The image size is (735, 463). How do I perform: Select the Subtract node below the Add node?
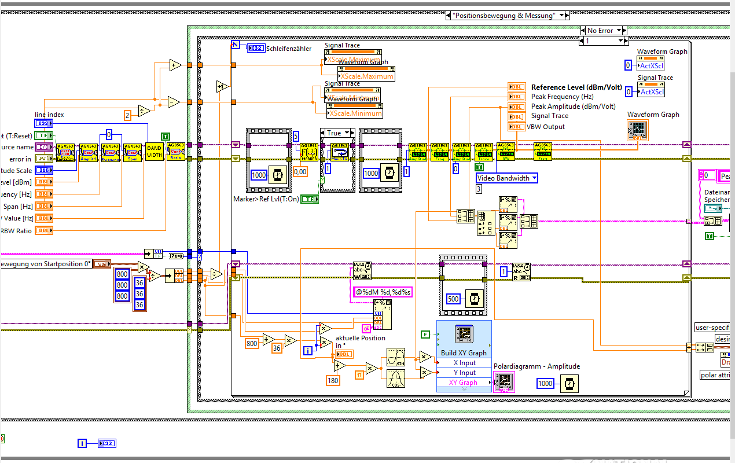pyautogui.click(x=174, y=102)
